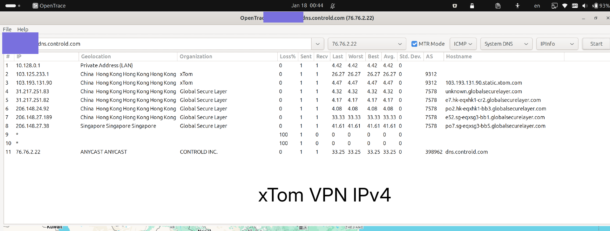Viewport: 610px width, 231px height.
Task: Select hop 7 IP 206.148.27.189
Action: click(x=34, y=117)
